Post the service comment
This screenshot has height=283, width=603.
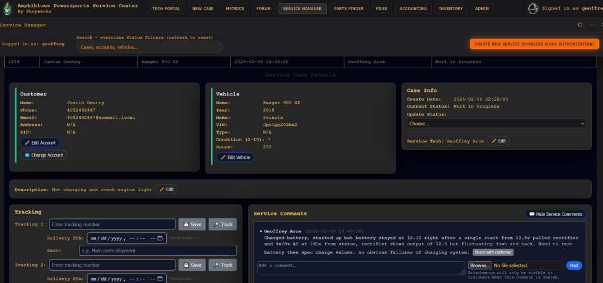pyautogui.click(x=574, y=266)
